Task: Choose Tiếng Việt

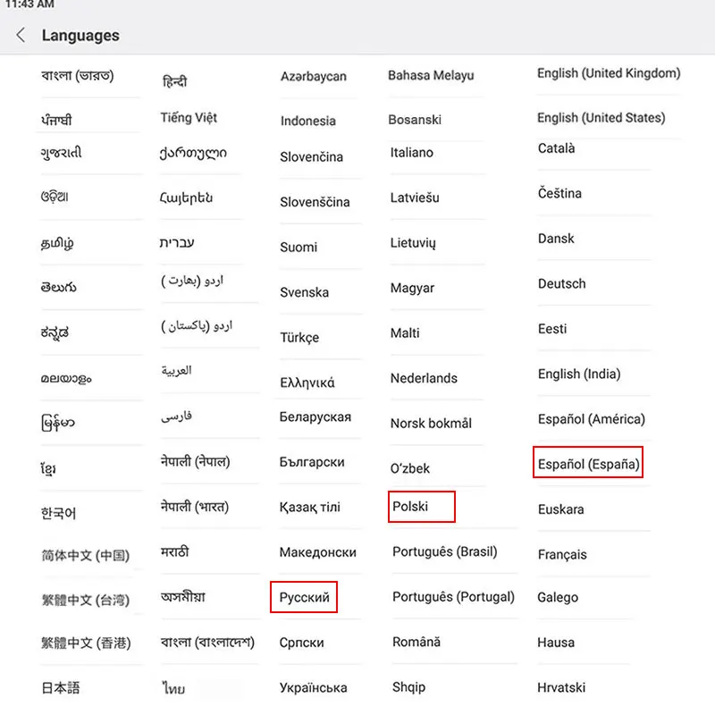Action: tap(189, 118)
